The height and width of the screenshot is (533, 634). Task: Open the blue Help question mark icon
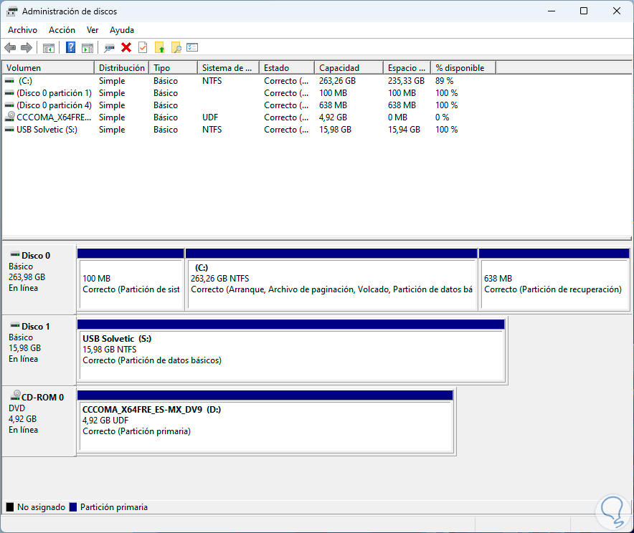pyautogui.click(x=70, y=47)
